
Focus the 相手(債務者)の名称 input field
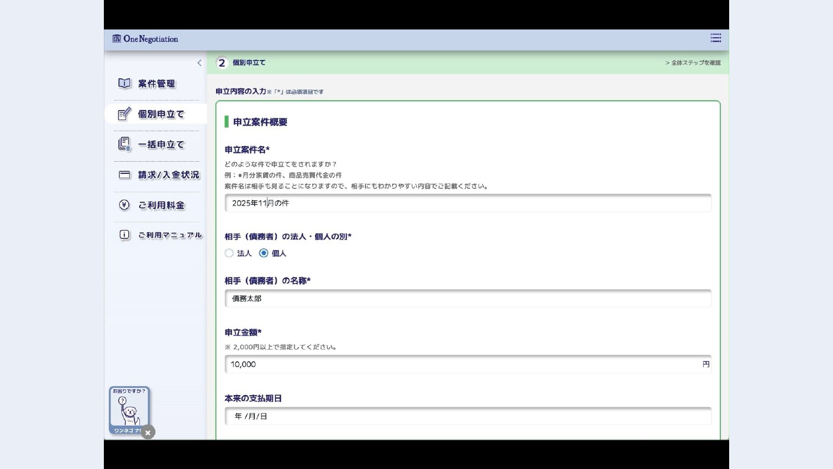tap(468, 298)
